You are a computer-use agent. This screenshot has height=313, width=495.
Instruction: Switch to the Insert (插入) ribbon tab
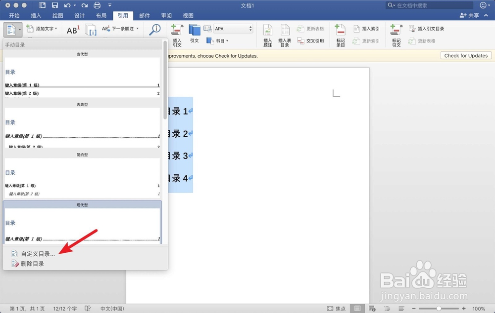point(36,15)
